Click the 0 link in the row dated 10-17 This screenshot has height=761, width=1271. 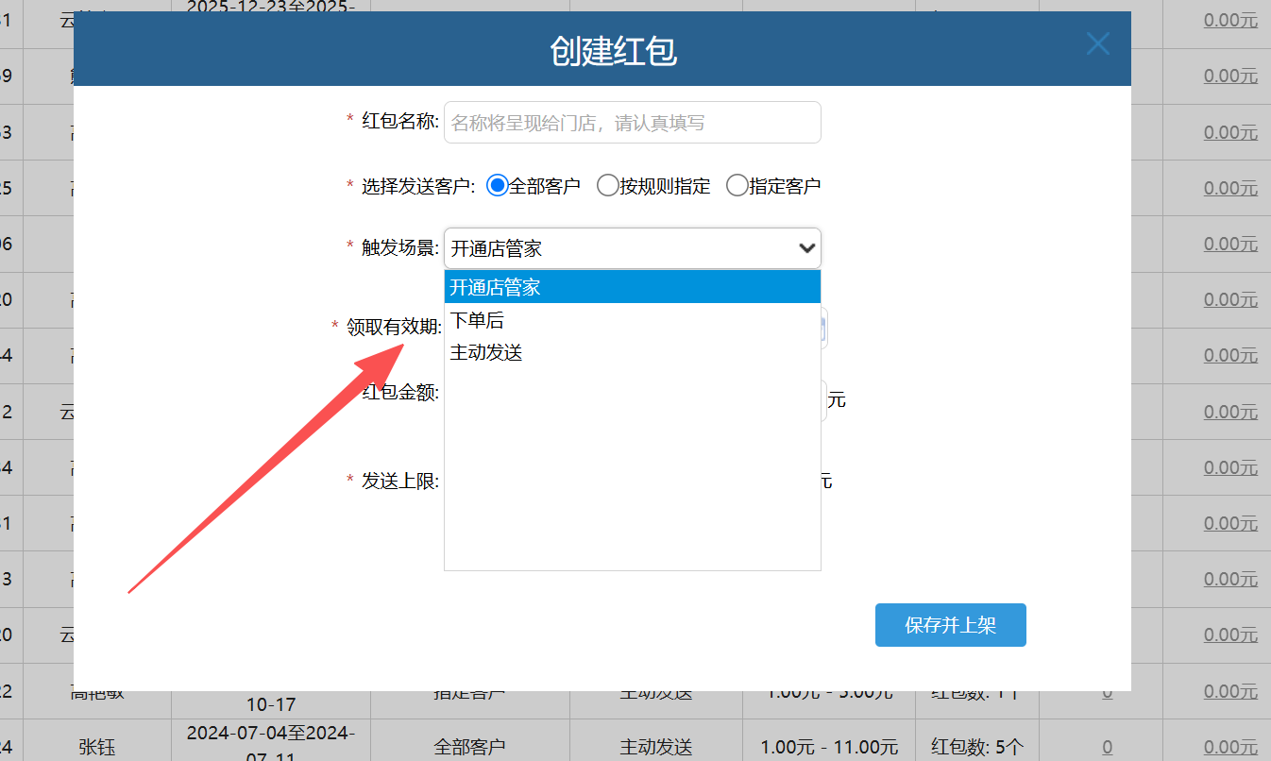coord(1107,693)
